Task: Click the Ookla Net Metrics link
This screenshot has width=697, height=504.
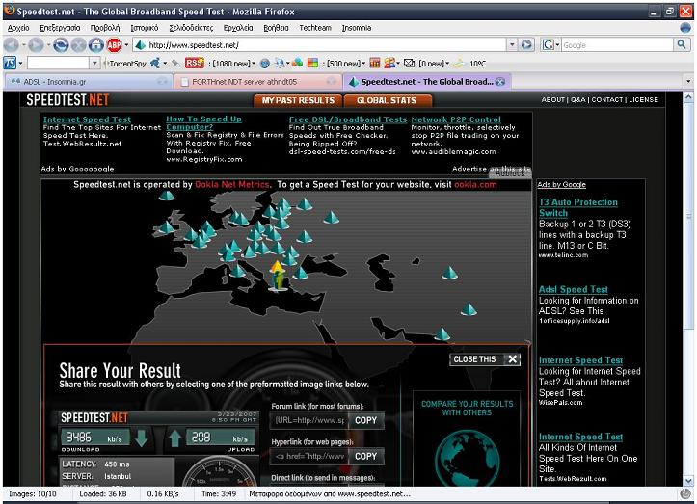Action: coord(232,185)
